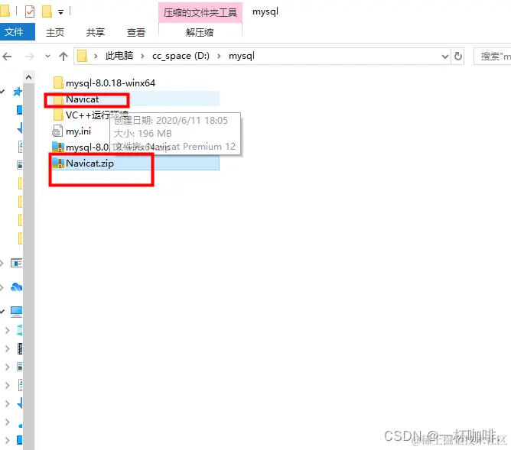511x450 pixels.
Task: Click the navigation pane scrollbar up arrow
Action: pos(28,77)
